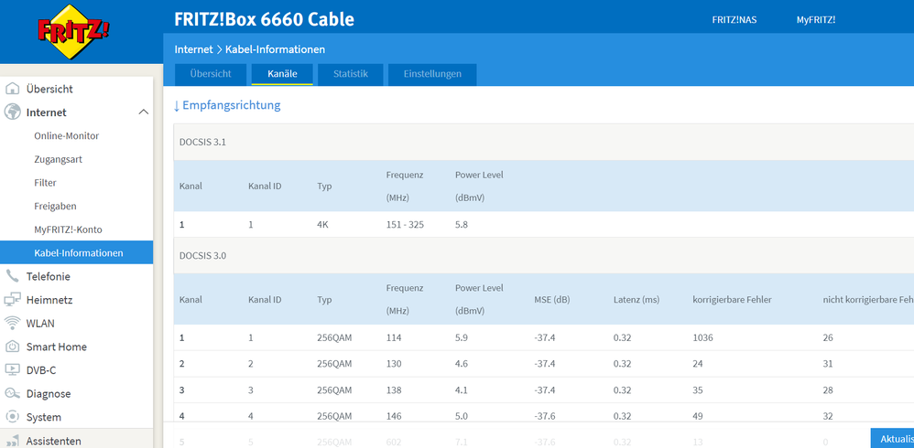Viewport: 914px width, 448px height.
Task: Click the Internet globe icon
Action: point(13,112)
